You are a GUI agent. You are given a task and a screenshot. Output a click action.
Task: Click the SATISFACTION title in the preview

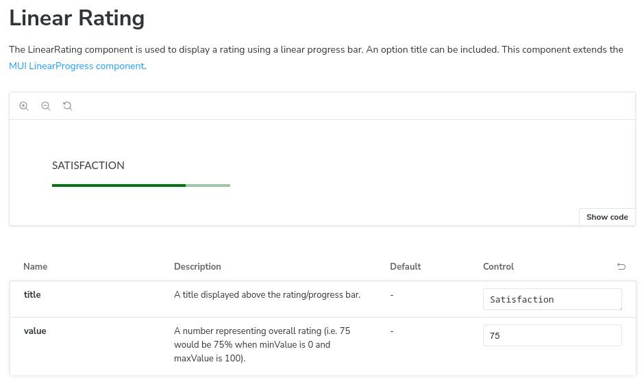coord(88,166)
